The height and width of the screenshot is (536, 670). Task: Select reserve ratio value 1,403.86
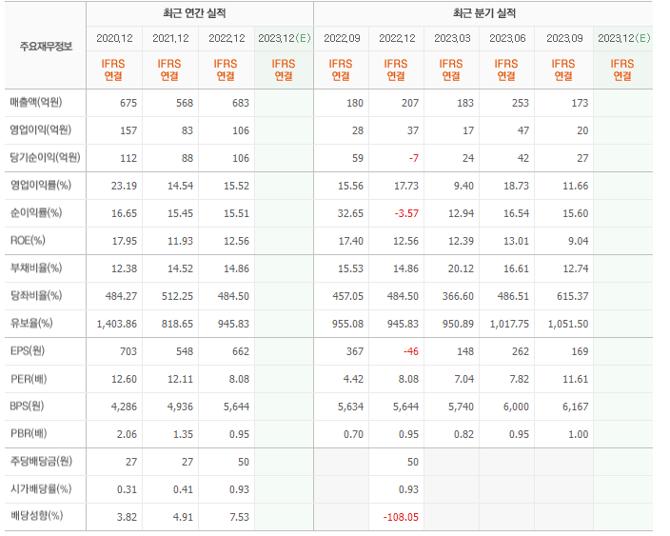tap(117, 324)
